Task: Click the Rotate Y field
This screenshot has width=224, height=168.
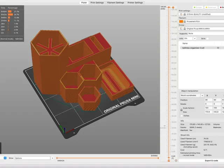Action: pyautogui.click(x=217, y=104)
